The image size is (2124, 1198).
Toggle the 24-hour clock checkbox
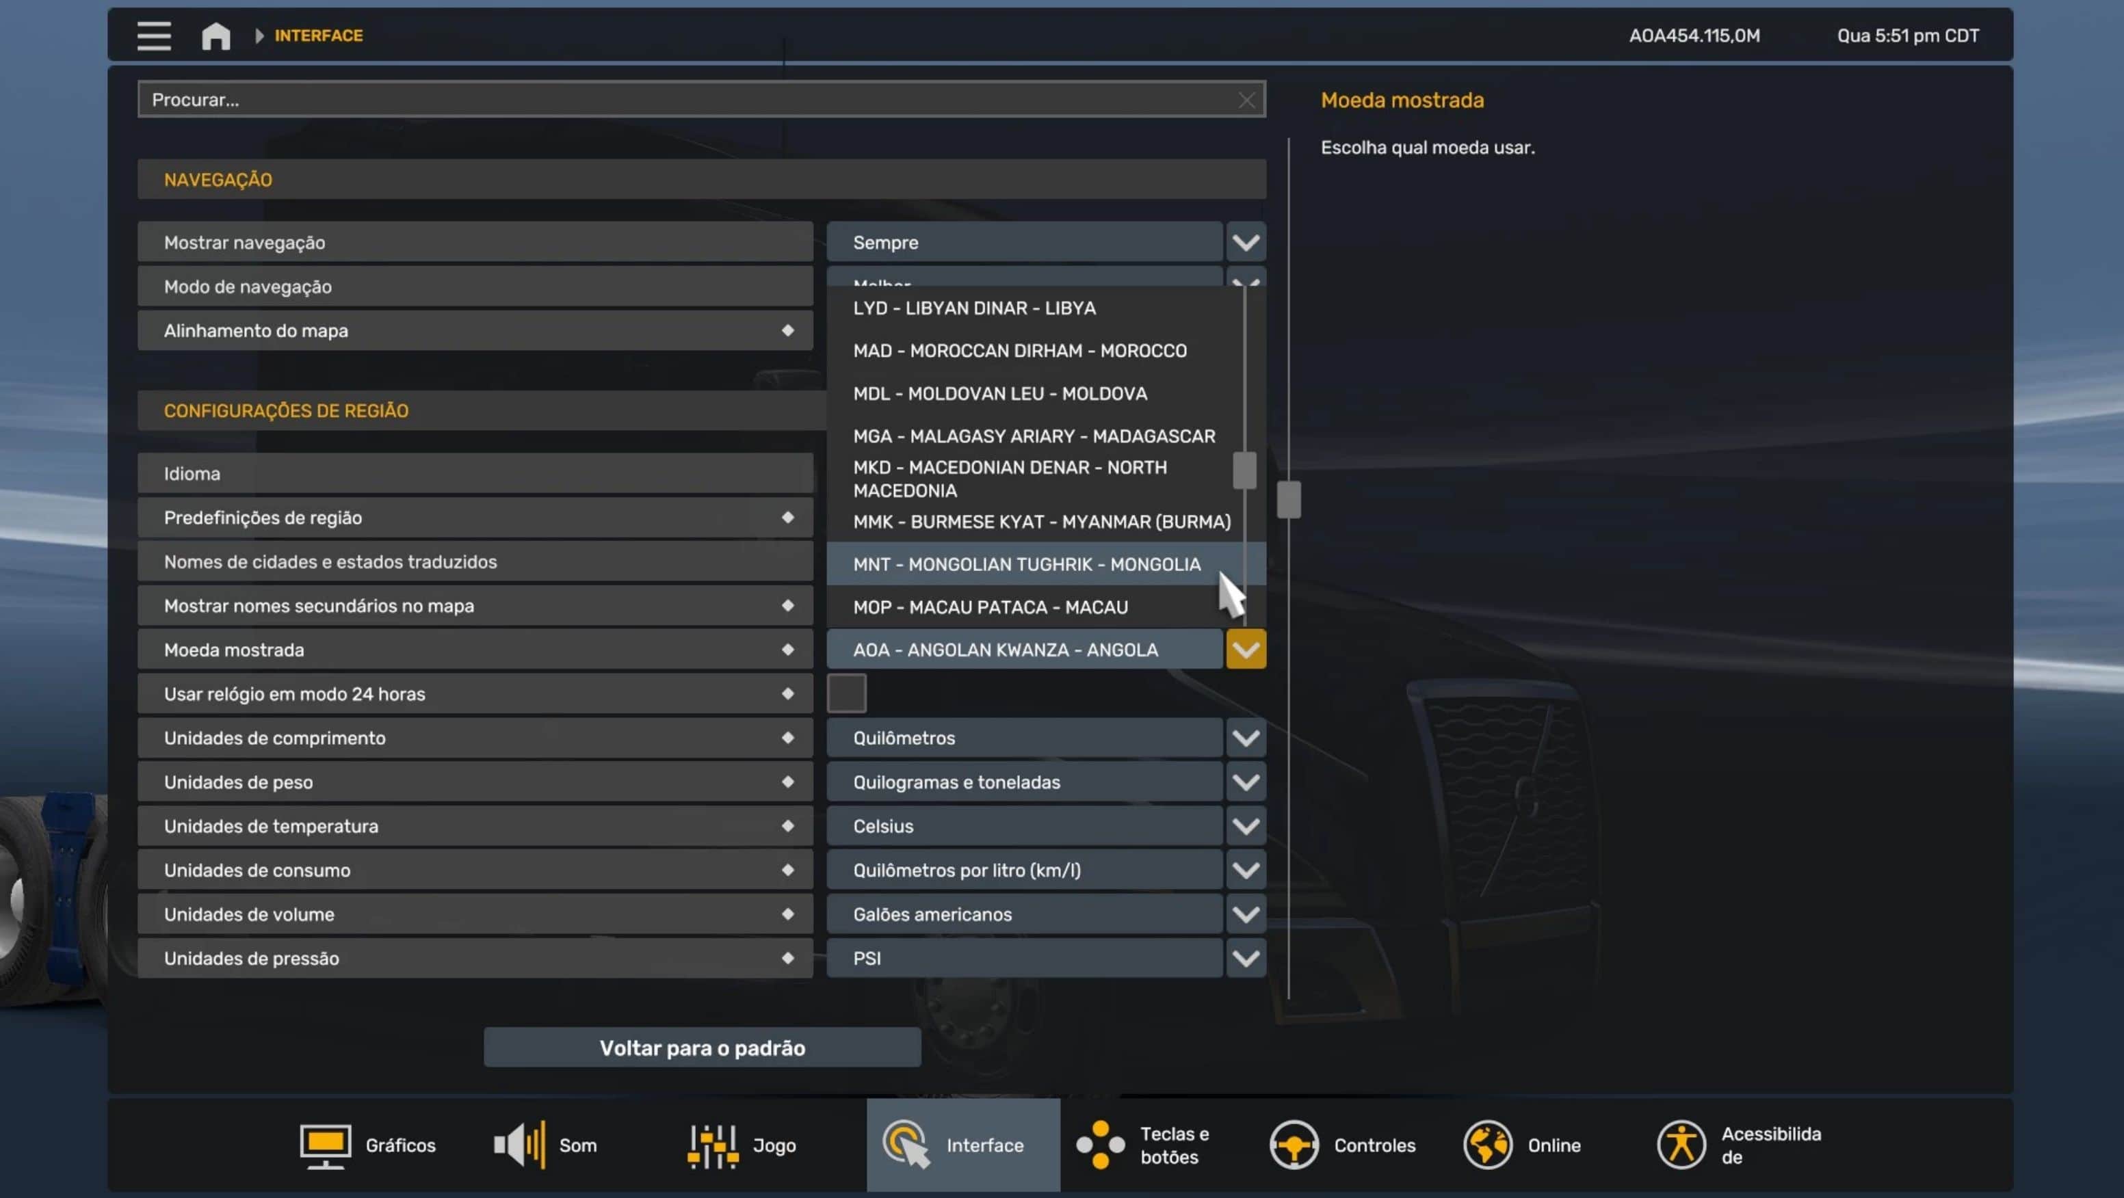[847, 693]
